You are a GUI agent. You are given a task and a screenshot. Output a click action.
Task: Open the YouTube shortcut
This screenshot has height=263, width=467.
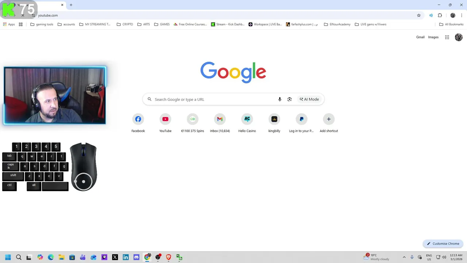(165, 123)
